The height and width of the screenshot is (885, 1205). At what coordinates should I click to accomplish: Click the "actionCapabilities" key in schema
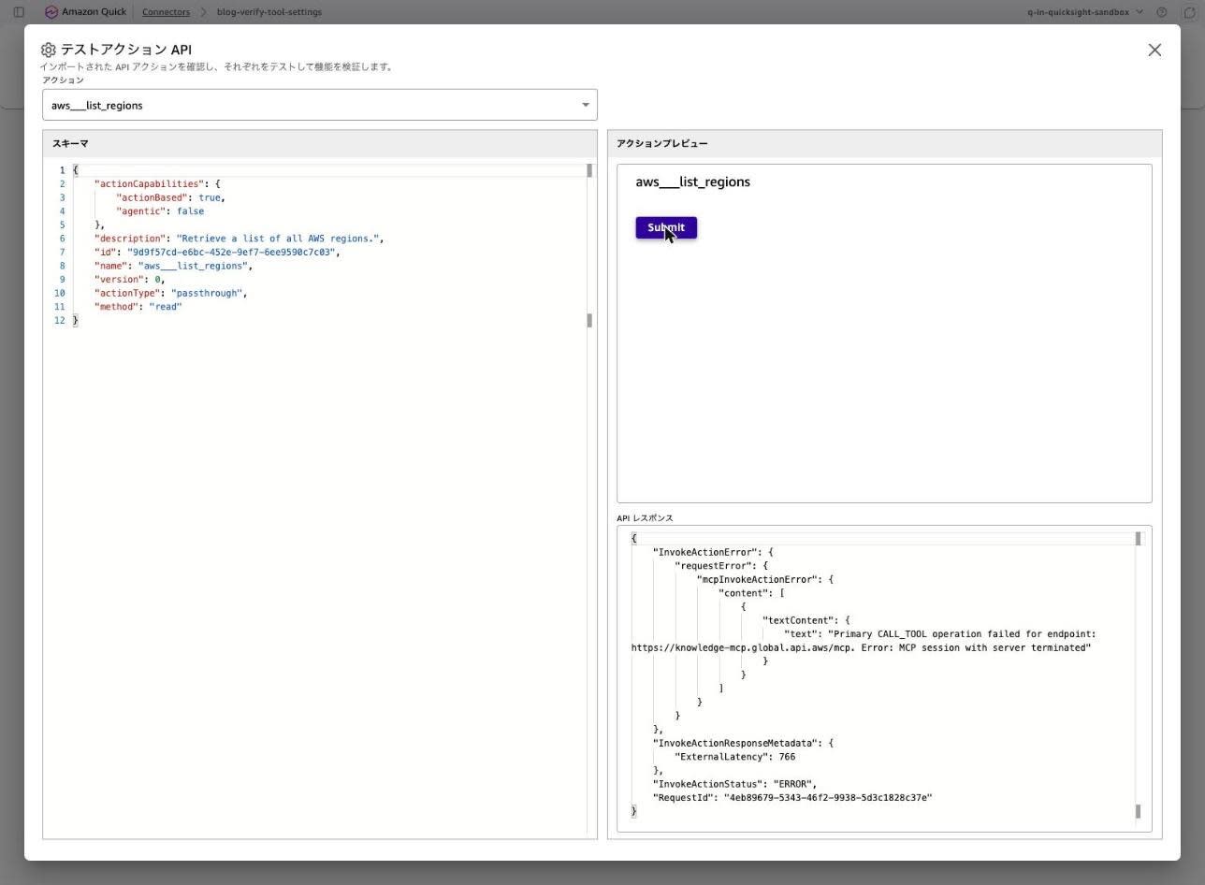[x=147, y=184]
